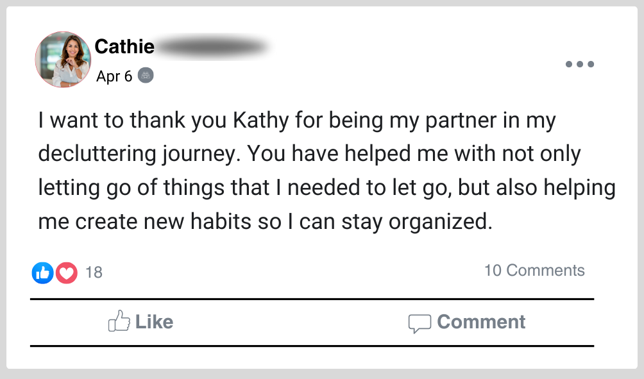644x379 pixels.
Task: Expand the 10 Comments link
Action: [x=534, y=270]
